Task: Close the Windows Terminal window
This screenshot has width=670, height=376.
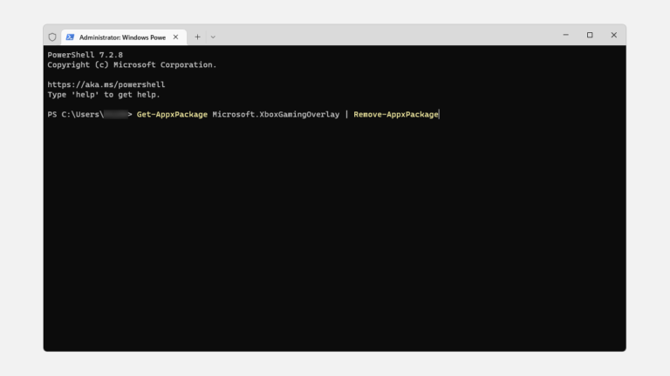Action: pos(613,35)
